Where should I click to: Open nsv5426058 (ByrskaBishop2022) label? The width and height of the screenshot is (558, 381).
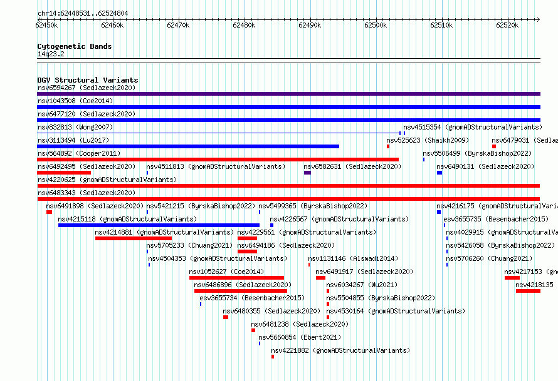500,245
